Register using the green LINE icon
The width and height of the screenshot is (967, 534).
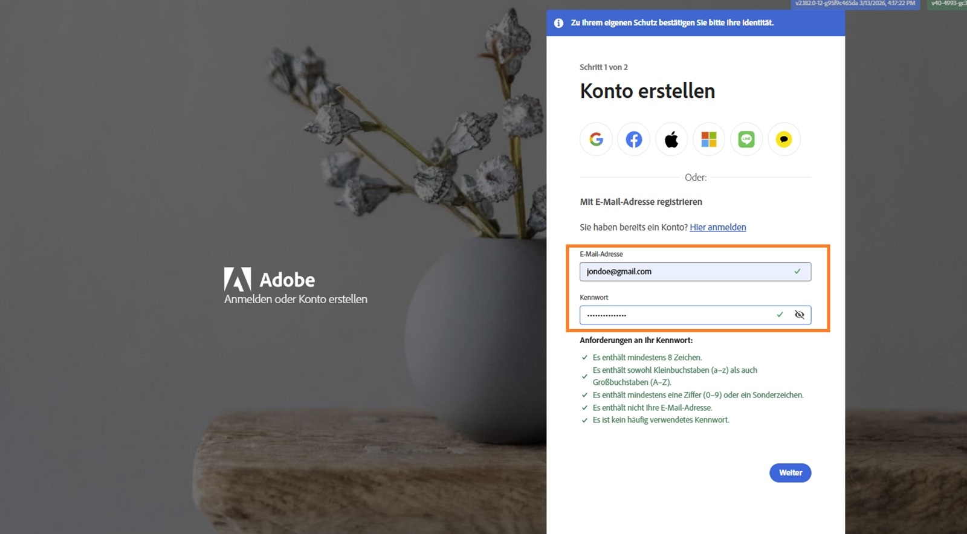click(746, 140)
